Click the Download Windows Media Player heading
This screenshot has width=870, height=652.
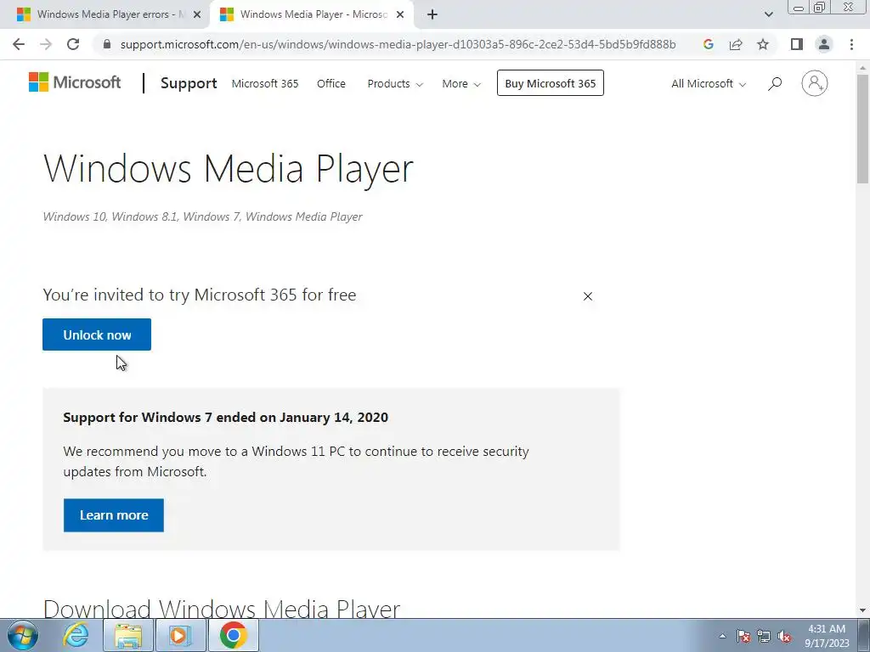pyautogui.click(x=222, y=609)
